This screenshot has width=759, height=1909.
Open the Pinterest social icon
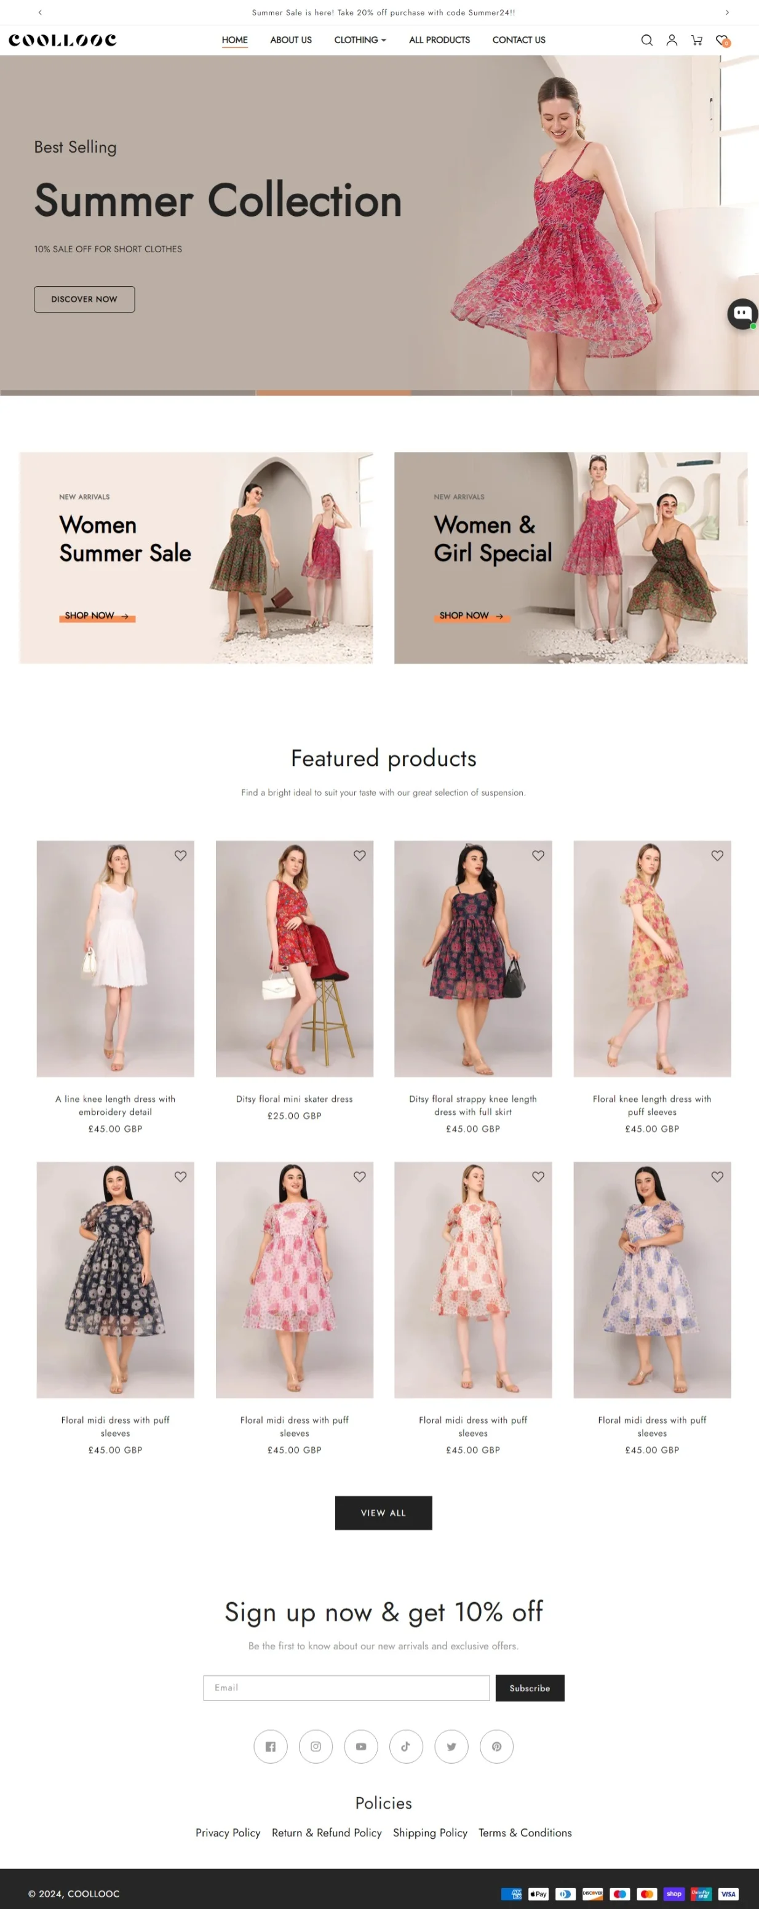point(496,1747)
